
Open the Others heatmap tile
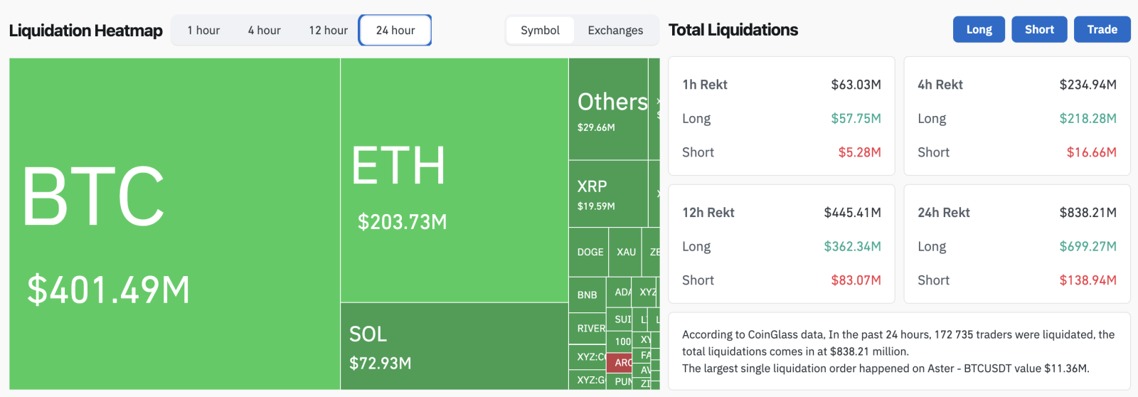tap(608, 109)
